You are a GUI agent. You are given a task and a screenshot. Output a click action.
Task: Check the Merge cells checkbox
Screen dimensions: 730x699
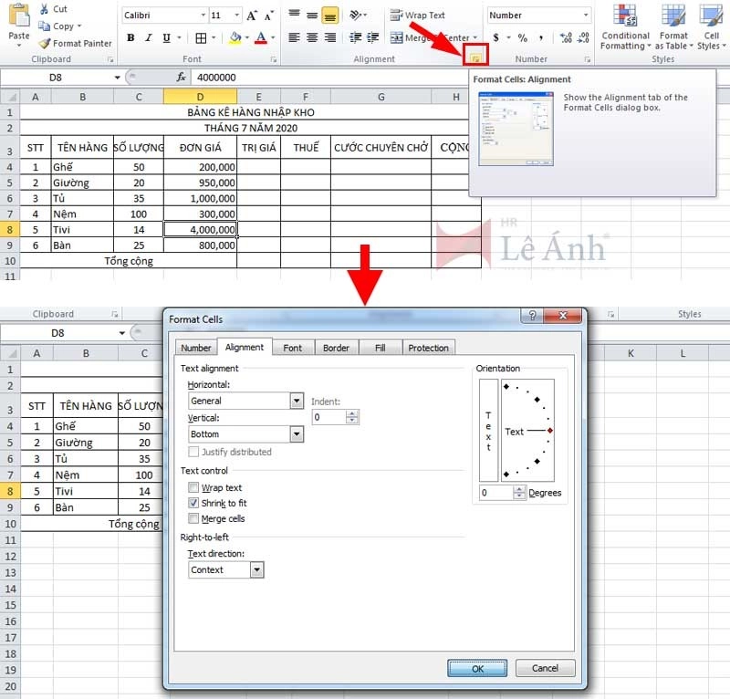pos(193,518)
